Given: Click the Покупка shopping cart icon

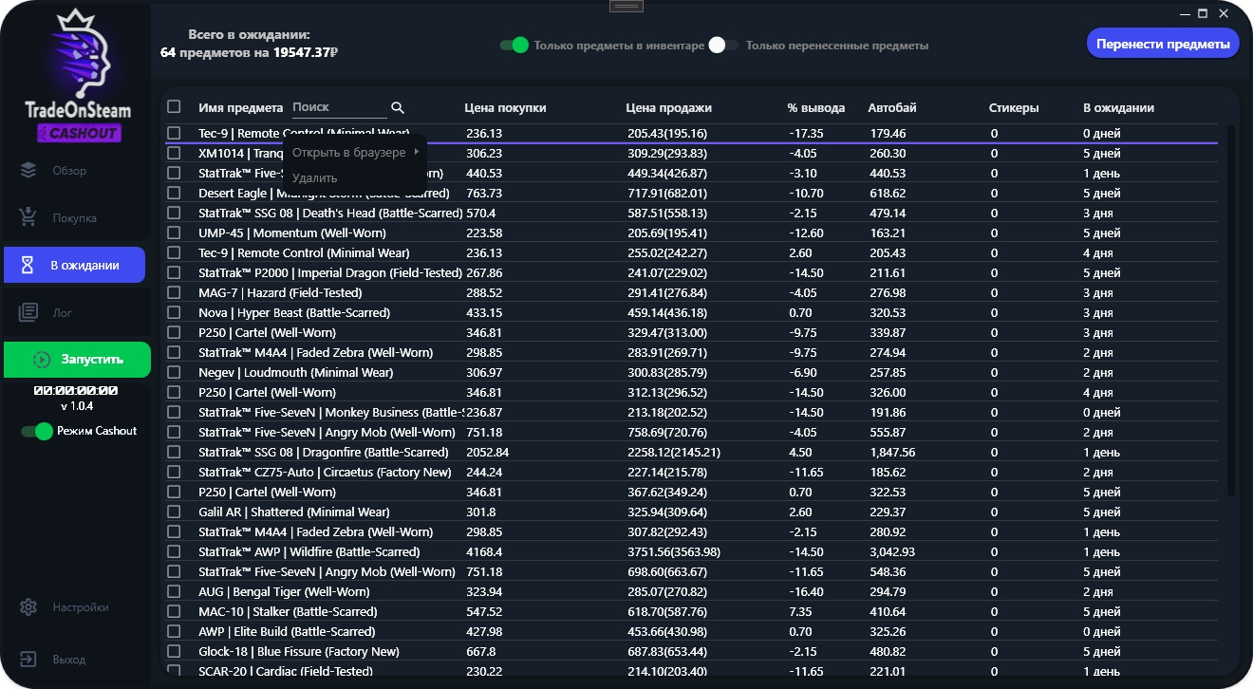Looking at the screenshot, I should click(x=28, y=218).
